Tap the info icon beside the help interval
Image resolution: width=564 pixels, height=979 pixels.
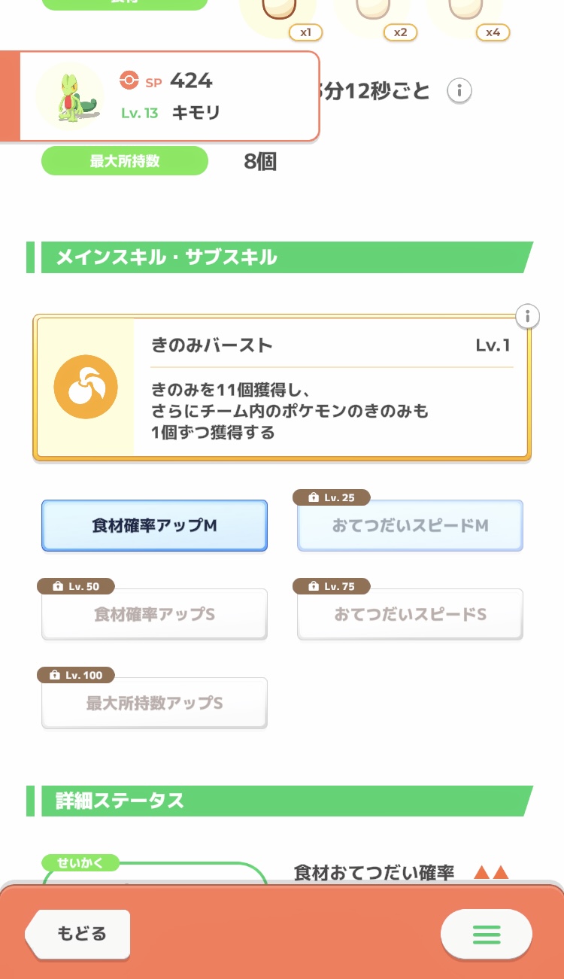point(459,91)
